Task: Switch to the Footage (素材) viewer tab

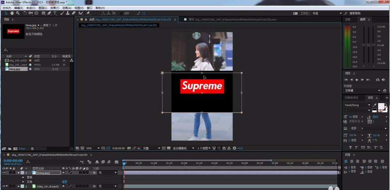Action: pos(232,19)
